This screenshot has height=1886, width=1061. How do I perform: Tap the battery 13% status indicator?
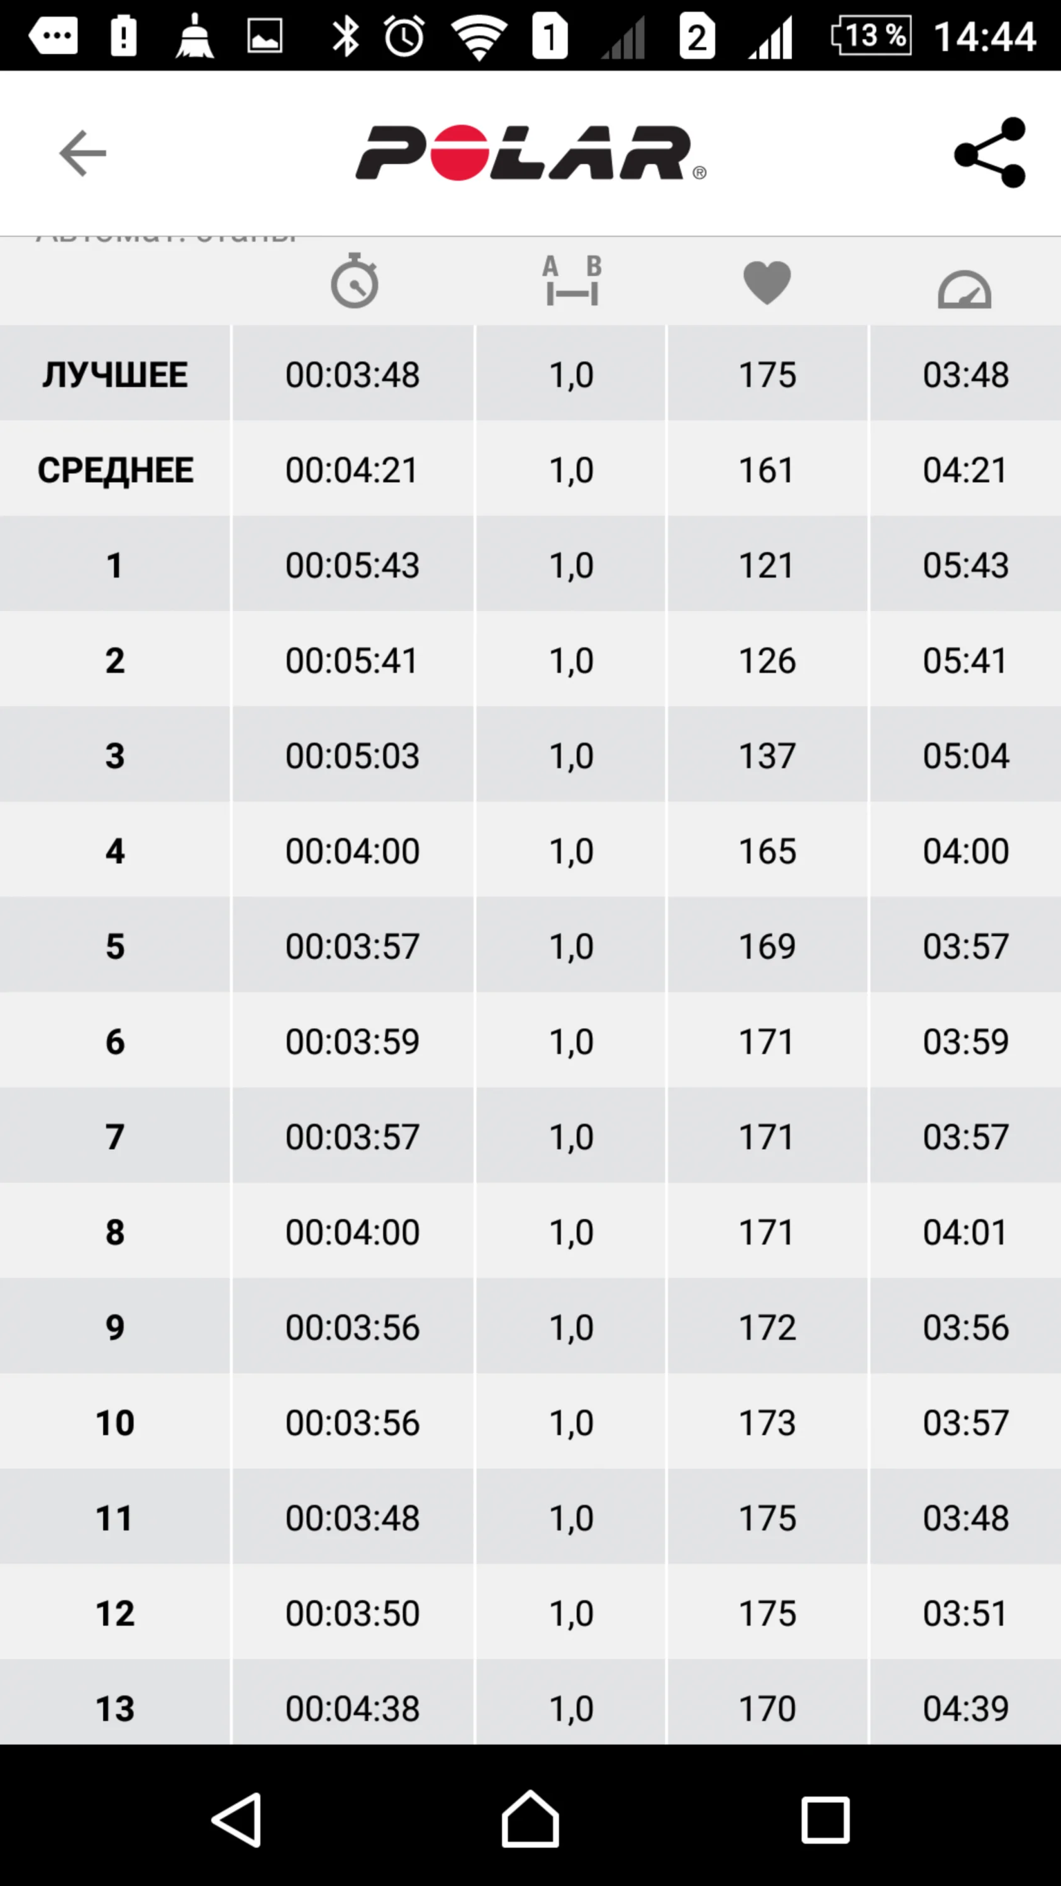[871, 35]
